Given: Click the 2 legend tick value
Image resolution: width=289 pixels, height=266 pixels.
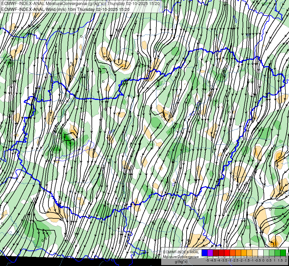Looking at the screenshot, I should [286, 260].
